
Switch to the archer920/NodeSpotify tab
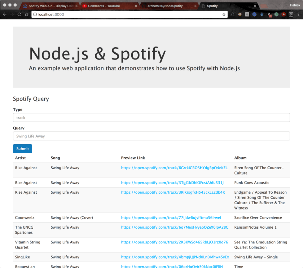[165, 6]
